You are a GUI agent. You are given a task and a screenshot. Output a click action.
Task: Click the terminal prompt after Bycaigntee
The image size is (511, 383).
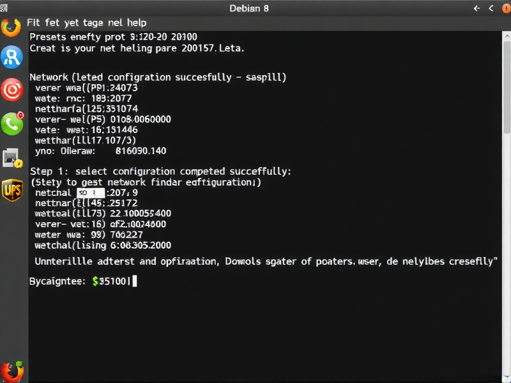click(x=134, y=280)
